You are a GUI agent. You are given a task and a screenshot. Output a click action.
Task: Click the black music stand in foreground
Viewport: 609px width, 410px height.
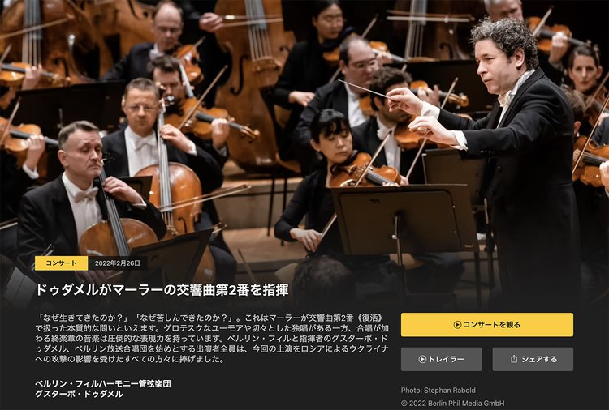click(404, 220)
